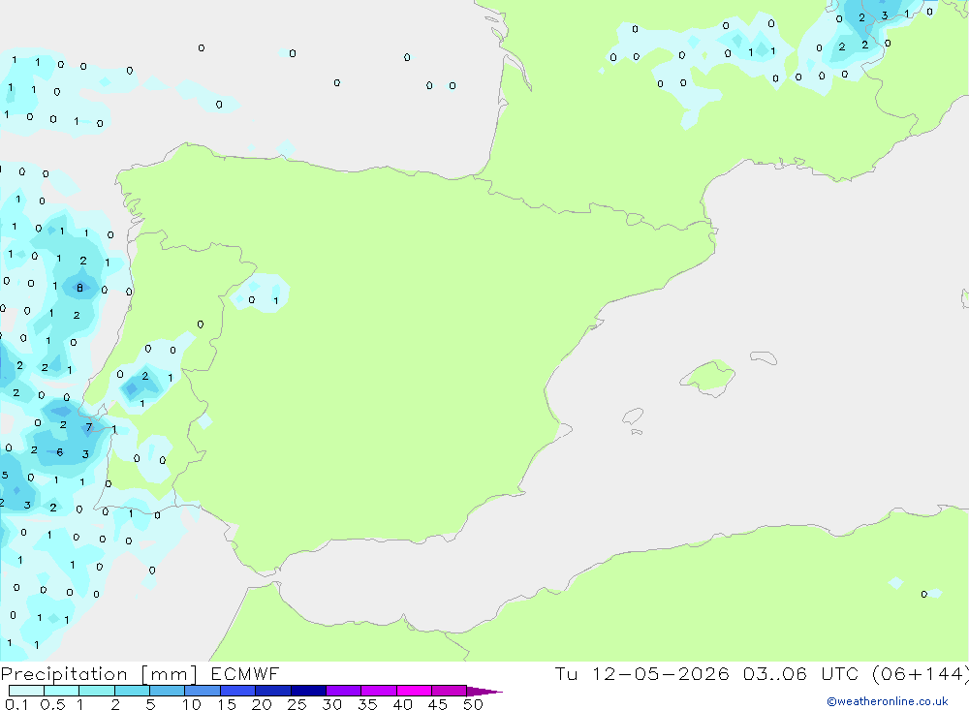Click the Mallorca island on the map
Viewport: 969px width, 710px height.
(x=708, y=376)
